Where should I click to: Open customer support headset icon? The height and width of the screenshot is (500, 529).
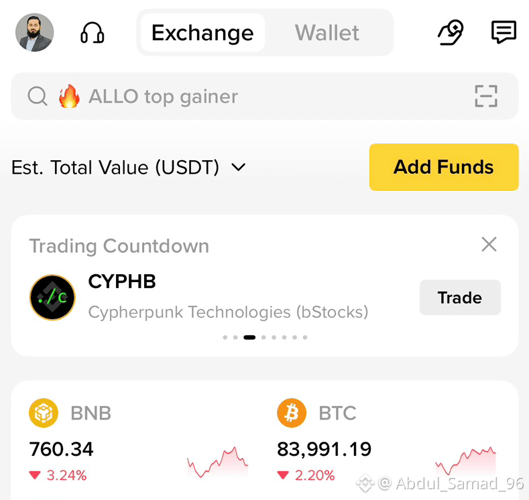pyautogui.click(x=92, y=33)
